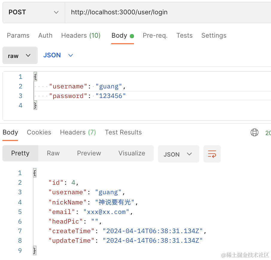Image resolution: width=271 pixels, height=260 pixels.
Task: Go to the Pre-req. tab
Action: 155,36
